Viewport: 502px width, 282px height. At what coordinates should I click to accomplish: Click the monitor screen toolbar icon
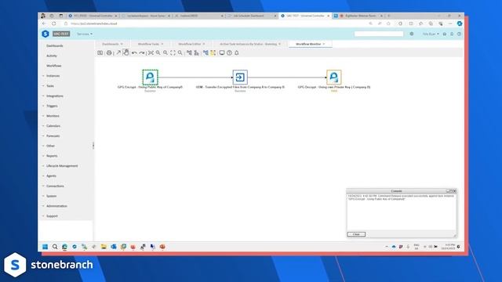[x=222, y=52]
